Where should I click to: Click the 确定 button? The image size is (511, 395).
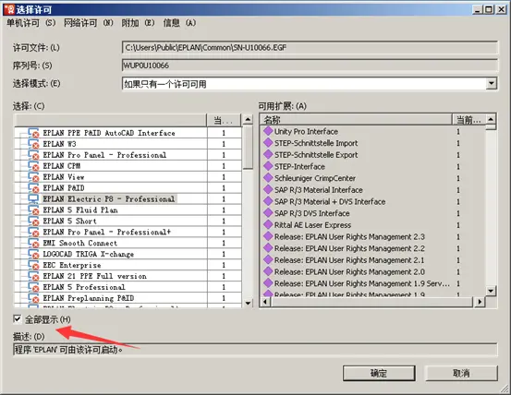(x=379, y=373)
